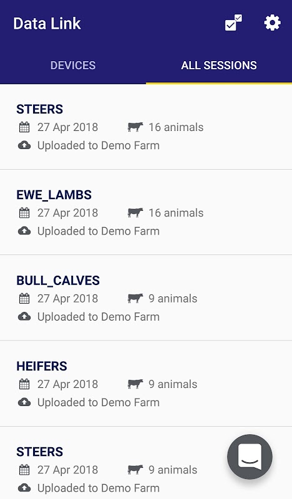
Task: Click the Data Link app title
Action: (47, 24)
